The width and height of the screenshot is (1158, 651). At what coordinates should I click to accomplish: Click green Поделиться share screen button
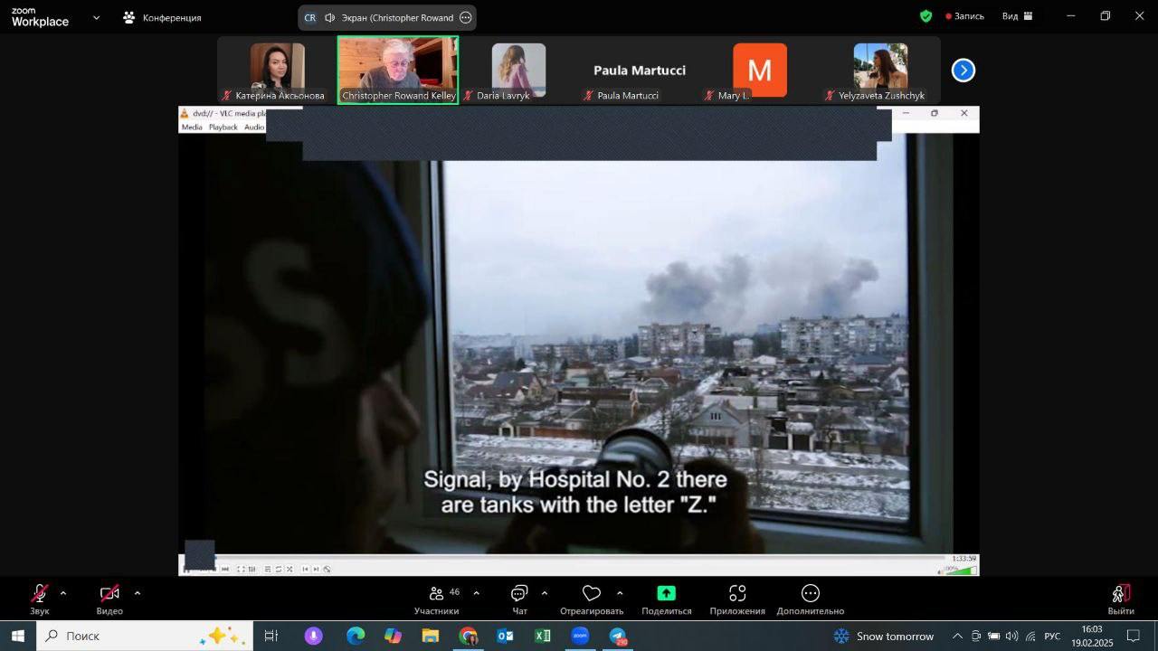667,599
